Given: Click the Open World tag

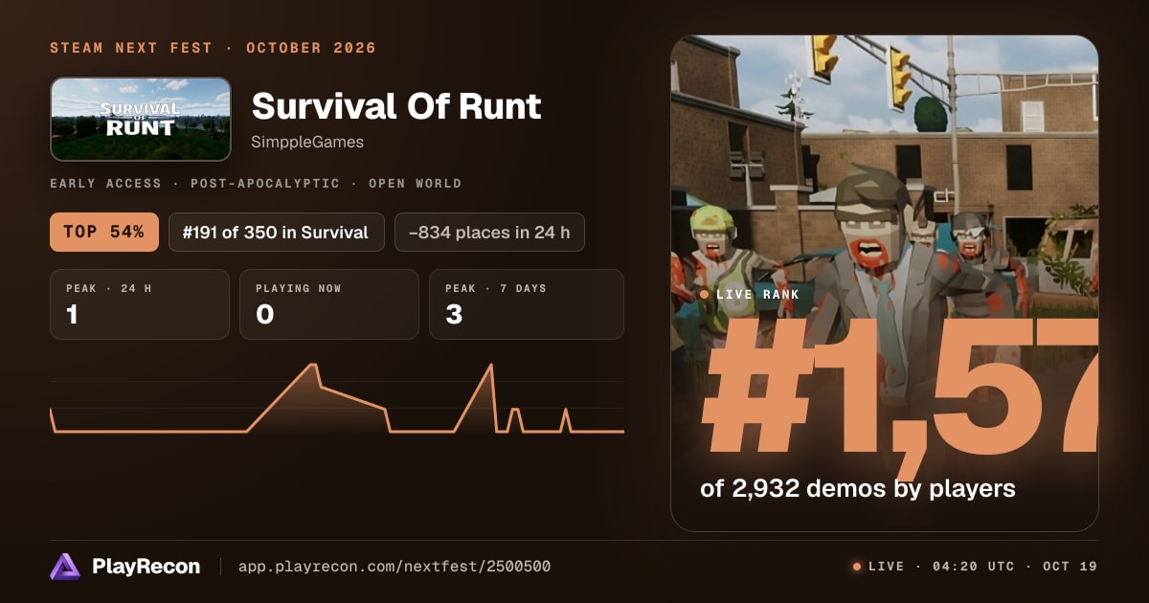Looking at the screenshot, I should coord(415,183).
